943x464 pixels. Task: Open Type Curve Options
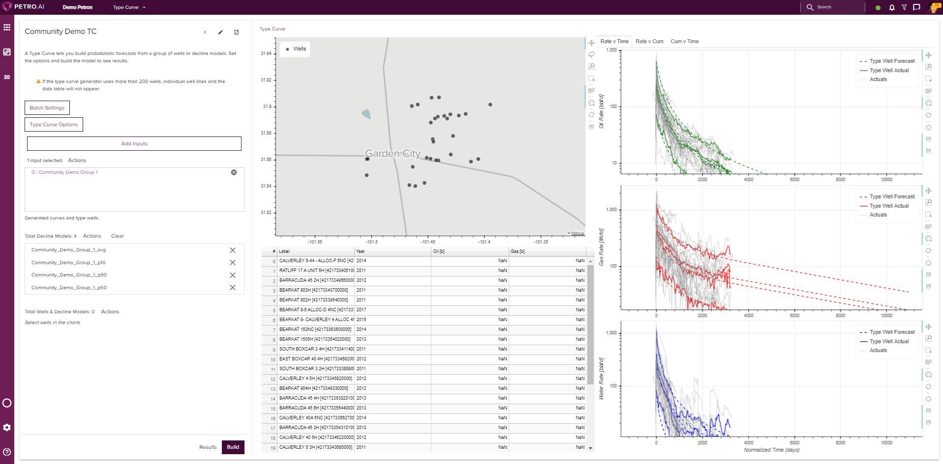[x=54, y=125]
